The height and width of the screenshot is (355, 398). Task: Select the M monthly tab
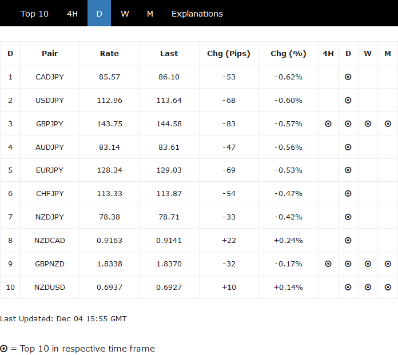[x=150, y=14]
